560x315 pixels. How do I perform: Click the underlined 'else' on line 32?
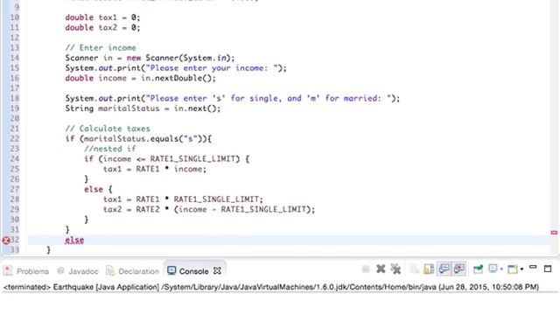pyautogui.click(x=74, y=240)
